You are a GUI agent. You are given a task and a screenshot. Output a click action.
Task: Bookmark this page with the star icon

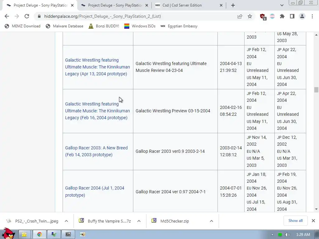[250, 16]
